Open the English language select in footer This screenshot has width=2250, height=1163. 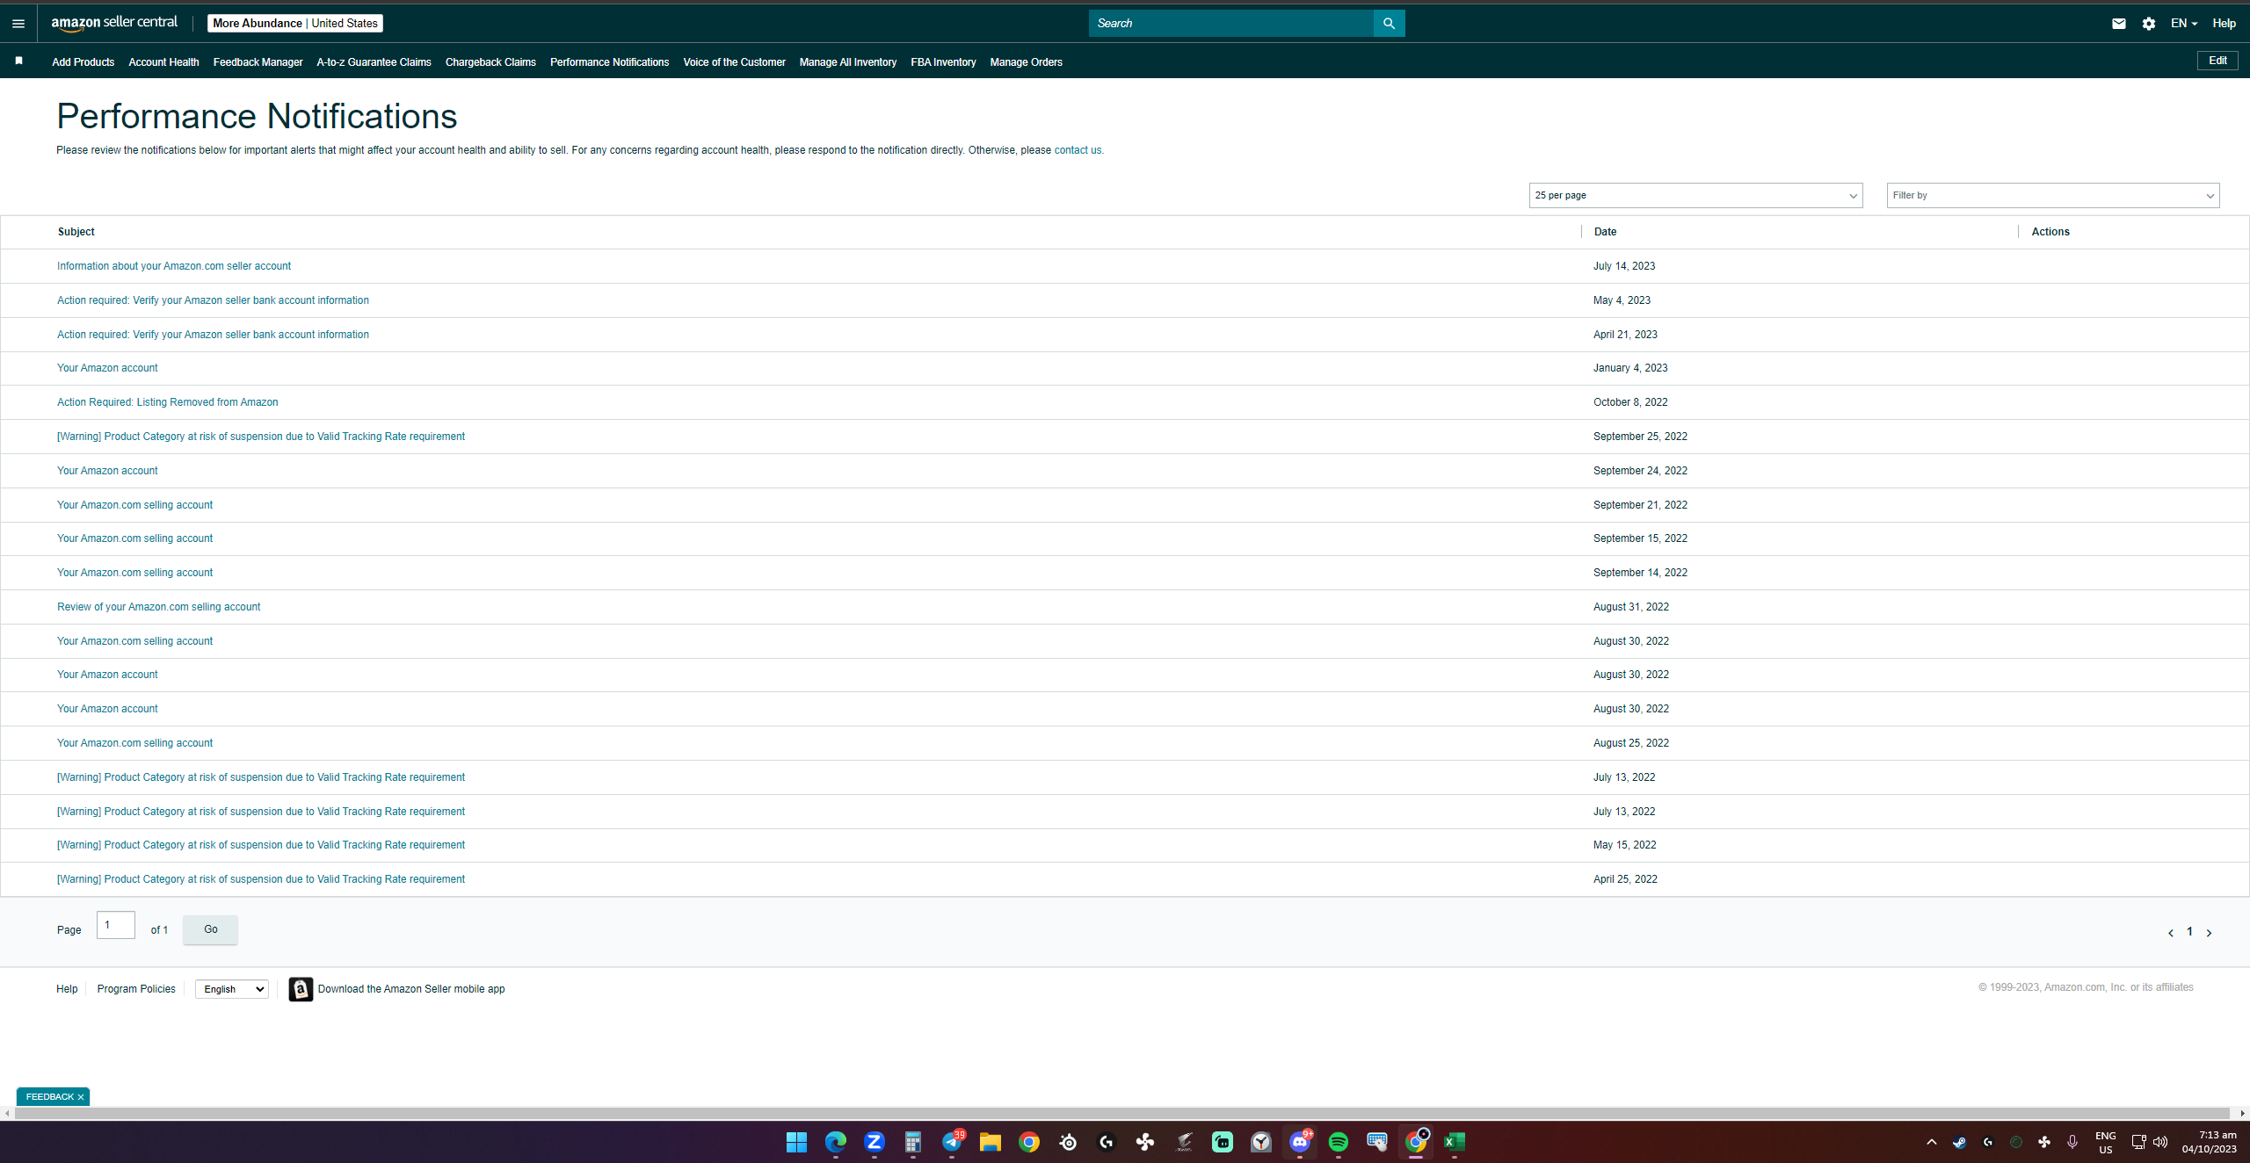pos(232,989)
